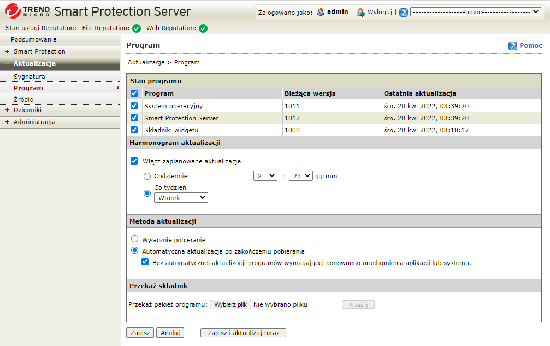The height and width of the screenshot is (346, 550).
Task: Toggle Włącz zaplanowane aktualizacje checkbox
Action: click(x=134, y=161)
